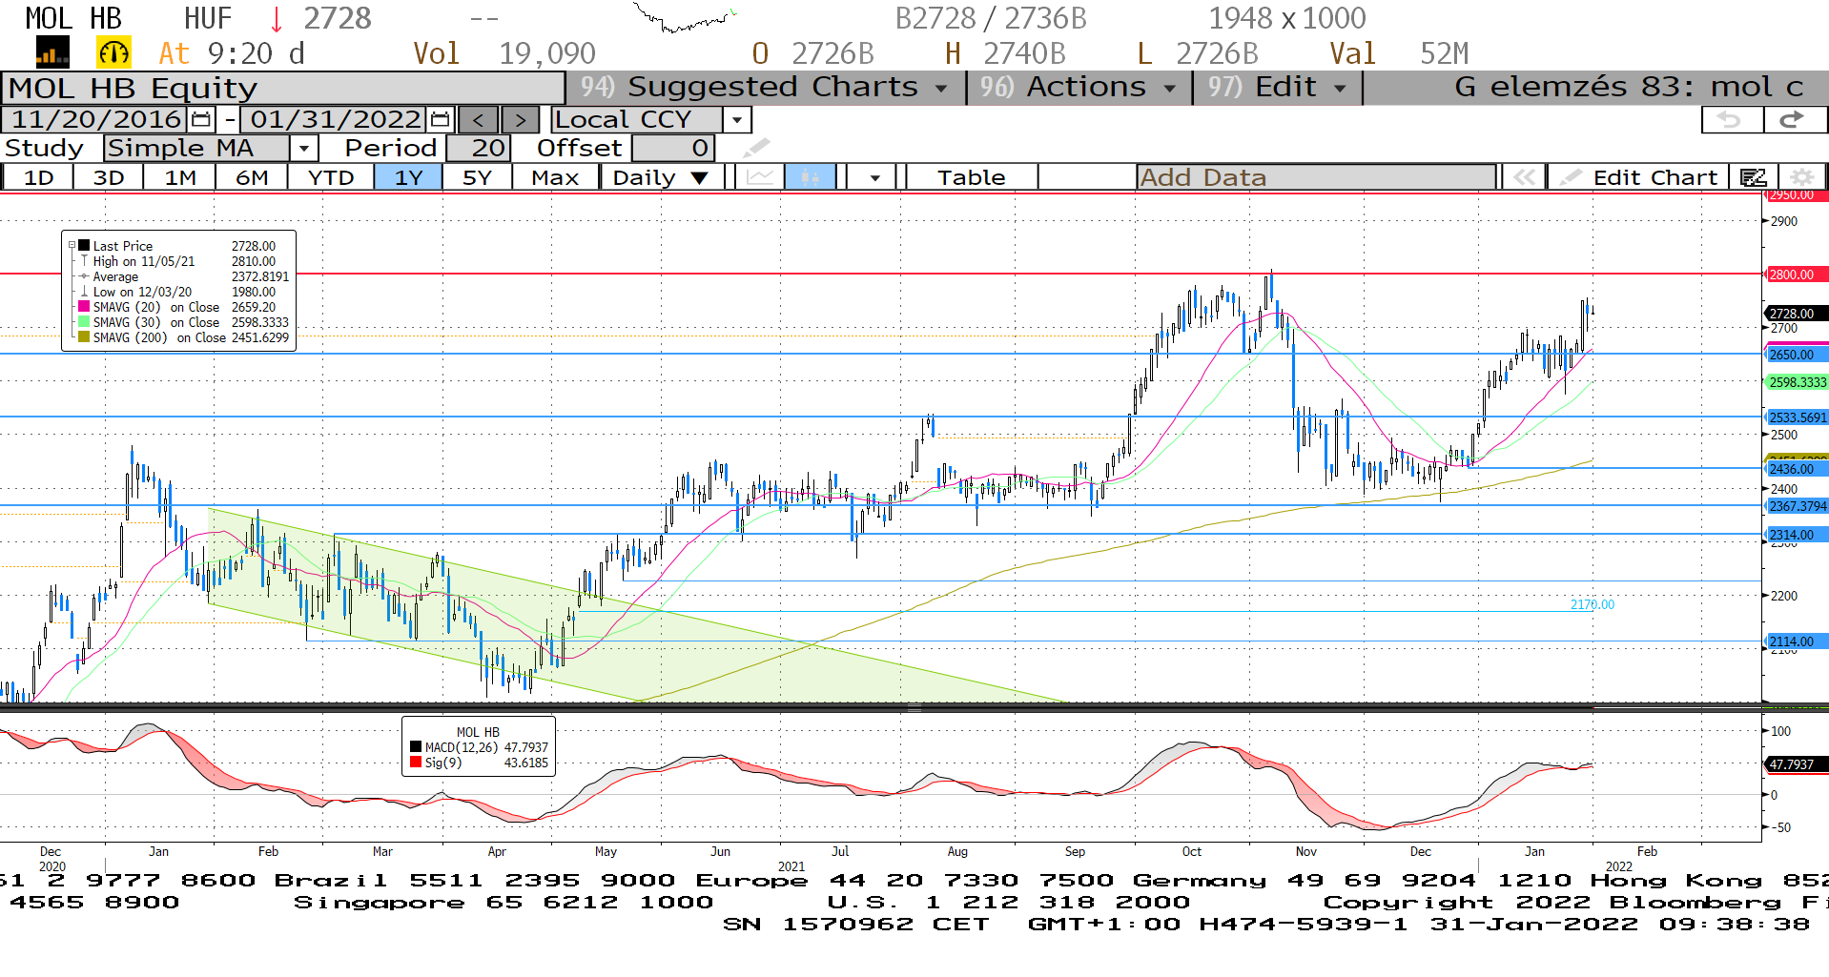Click the start date field 11/20/2016
The height and width of the screenshot is (977, 1829).
click(x=96, y=119)
